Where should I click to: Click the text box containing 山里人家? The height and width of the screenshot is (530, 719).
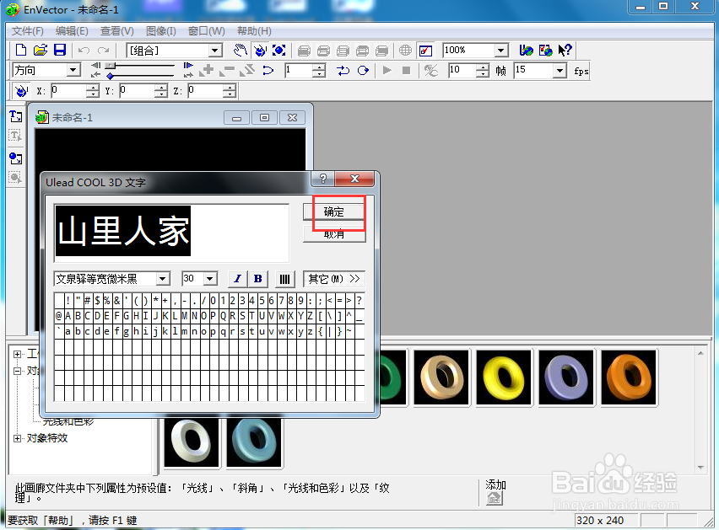tap(171, 233)
